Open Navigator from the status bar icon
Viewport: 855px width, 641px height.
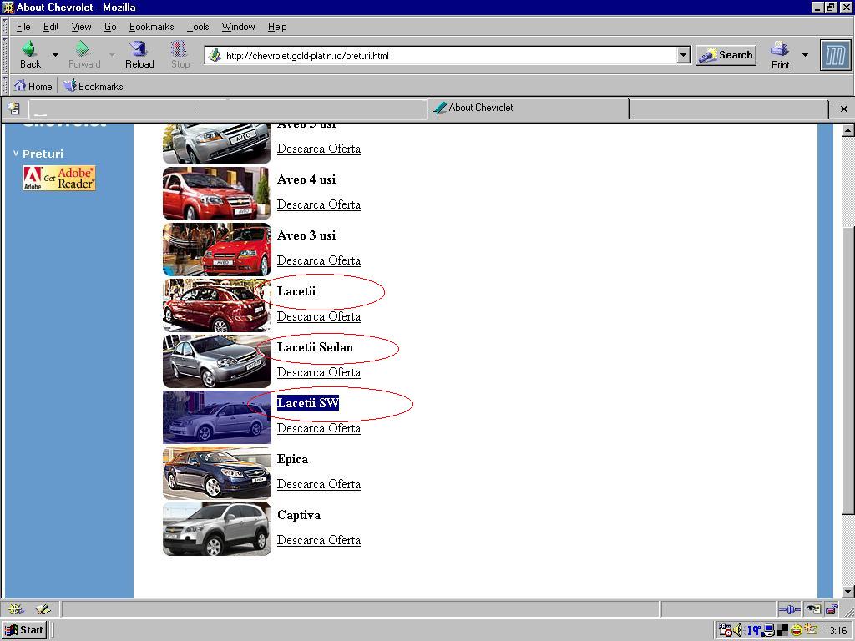point(15,608)
